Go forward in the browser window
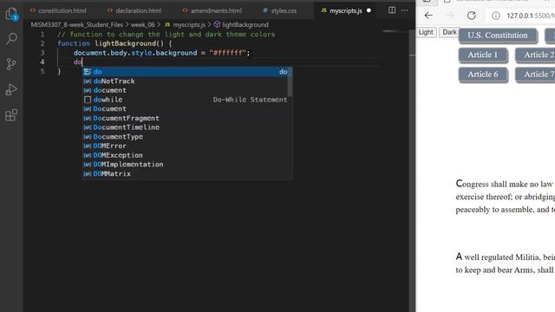The width and height of the screenshot is (555, 312). pos(450,16)
